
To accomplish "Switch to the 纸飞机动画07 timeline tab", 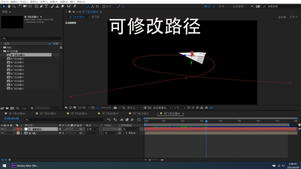I will (x=48, y=114).
